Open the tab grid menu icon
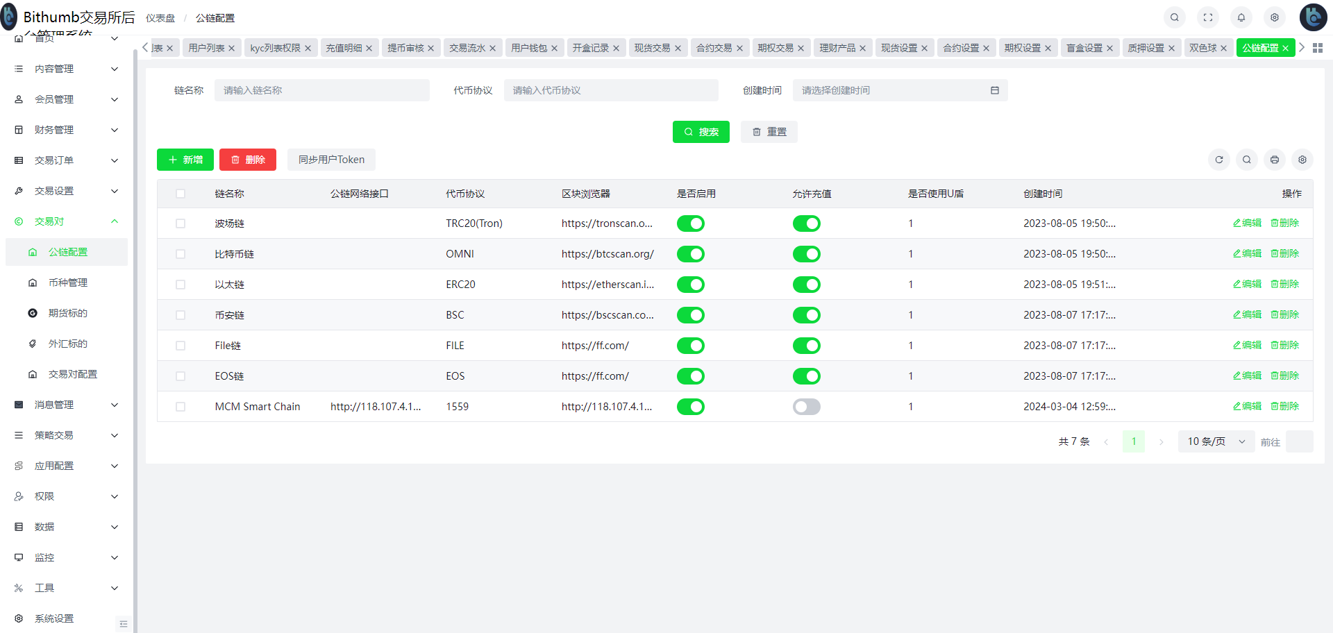This screenshot has width=1333, height=633. pyautogui.click(x=1318, y=48)
